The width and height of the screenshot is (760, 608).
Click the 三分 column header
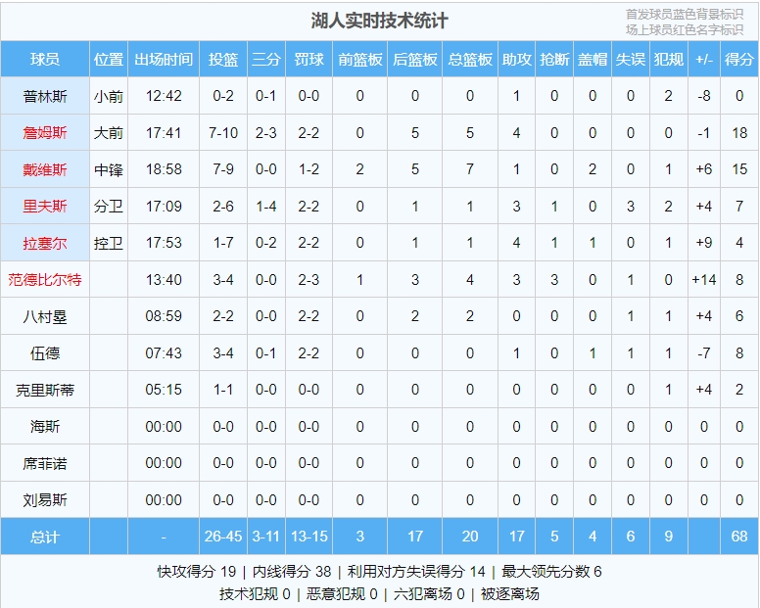coord(266,59)
